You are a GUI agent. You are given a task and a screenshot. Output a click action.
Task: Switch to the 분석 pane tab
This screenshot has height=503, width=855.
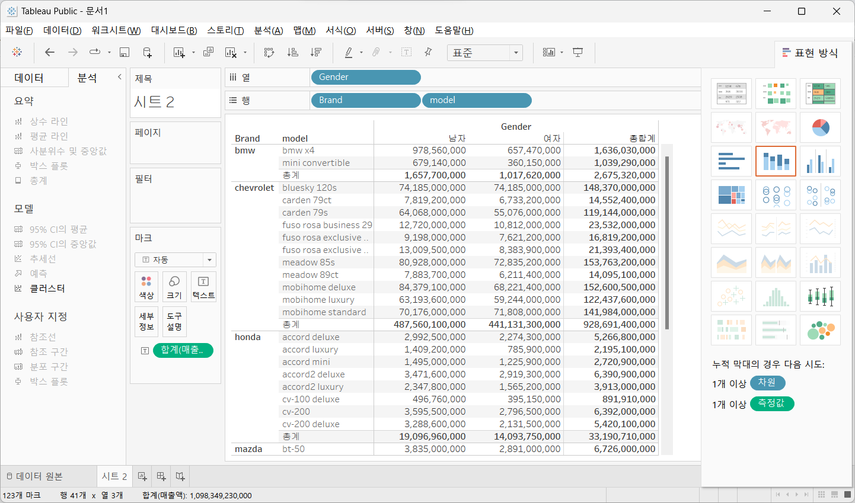pyautogui.click(x=87, y=78)
